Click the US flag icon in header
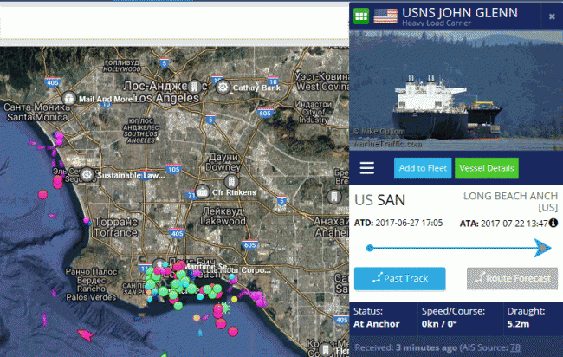 pyautogui.click(x=385, y=16)
